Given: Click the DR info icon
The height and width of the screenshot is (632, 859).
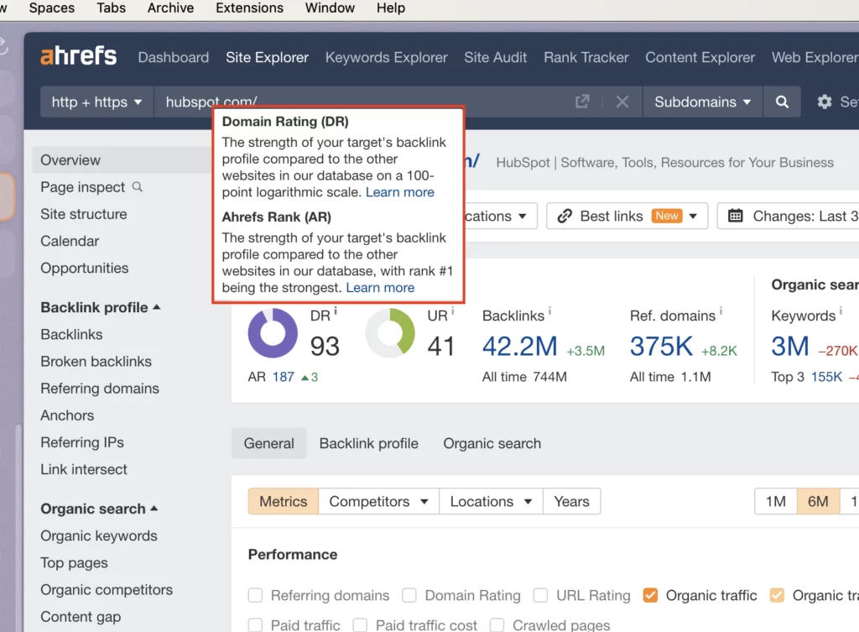Looking at the screenshot, I should click(336, 311).
